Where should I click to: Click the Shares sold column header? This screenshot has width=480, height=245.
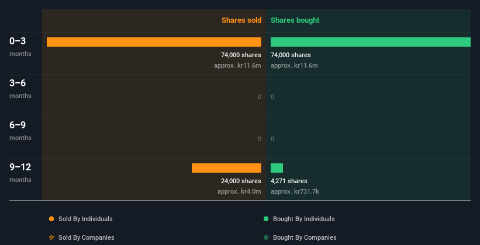pos(241,20)
